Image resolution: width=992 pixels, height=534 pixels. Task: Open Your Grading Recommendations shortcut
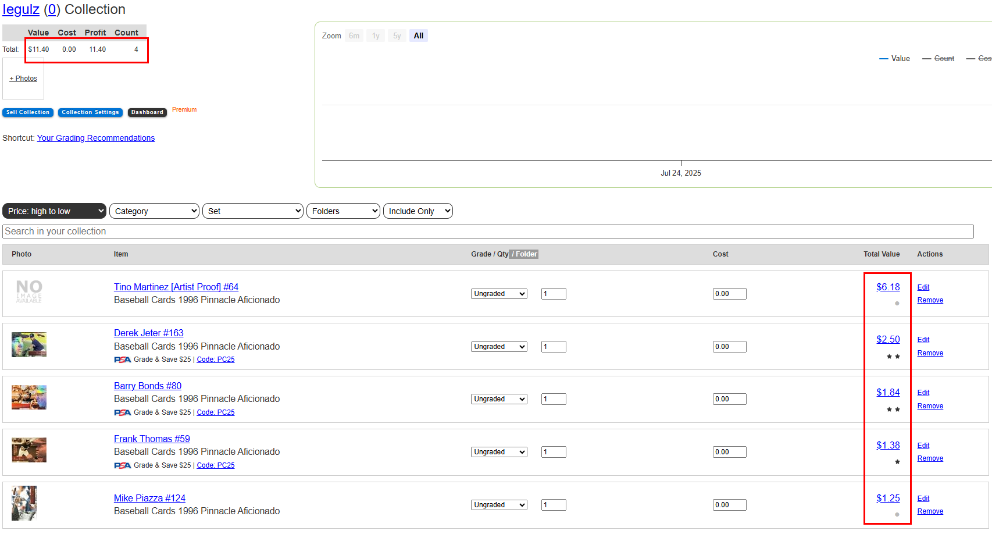tap(96, 138)
